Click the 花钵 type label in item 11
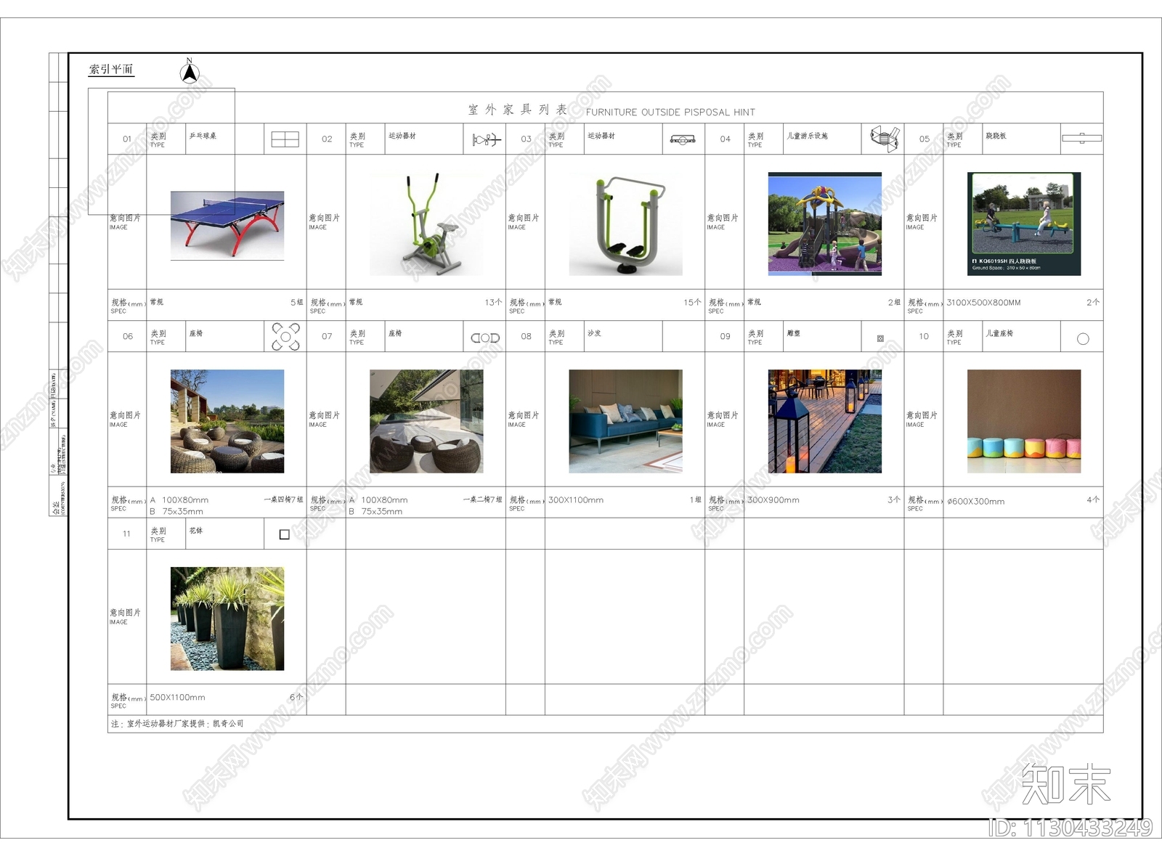Image resolution: width=1162 pixels, height=856 pixels. 196,531
